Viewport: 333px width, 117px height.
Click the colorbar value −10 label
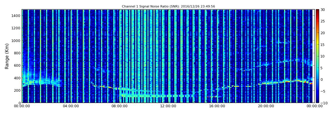coord(323,103)
